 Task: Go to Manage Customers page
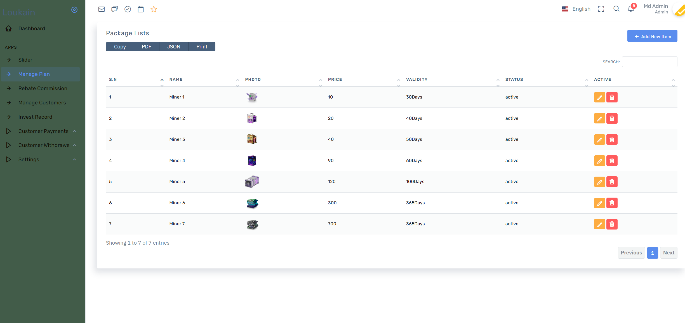[42, 103]
